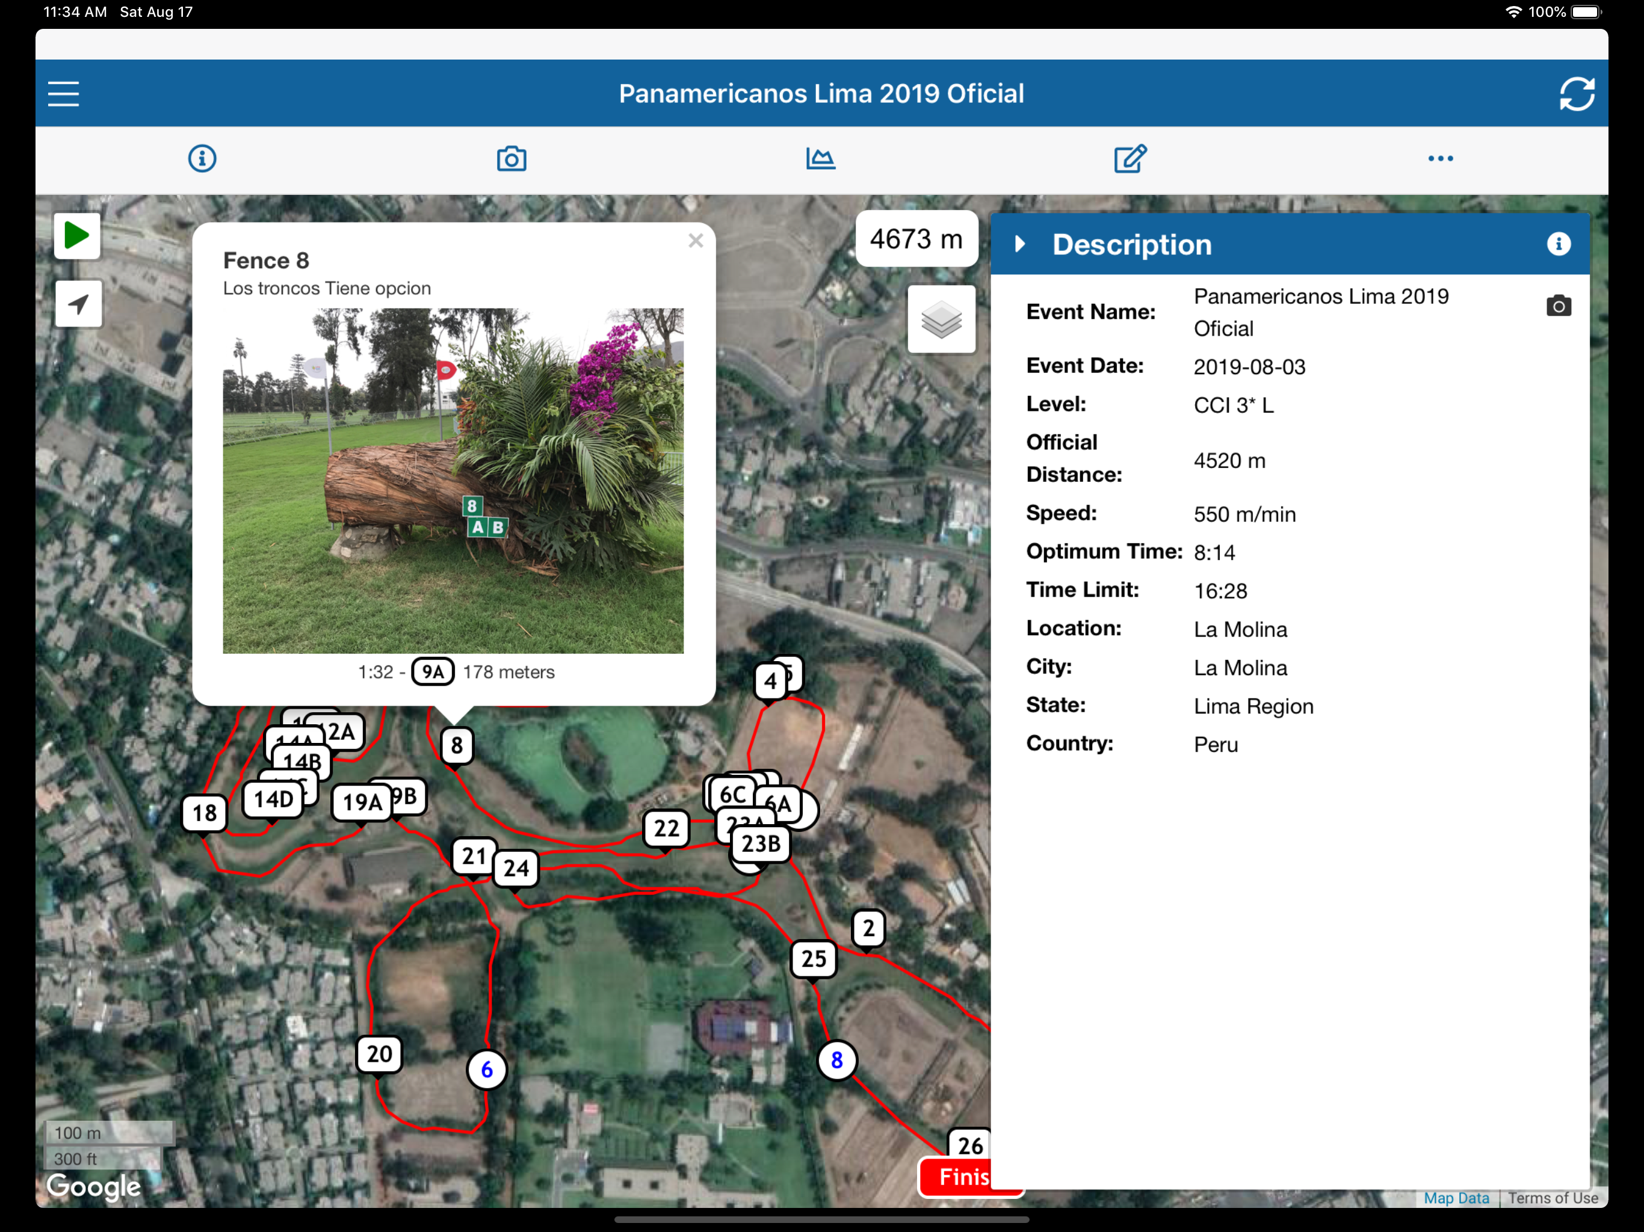Tap the Official Distance value 4520 m
The image size is (1644, 1232).
[1229, 461]
